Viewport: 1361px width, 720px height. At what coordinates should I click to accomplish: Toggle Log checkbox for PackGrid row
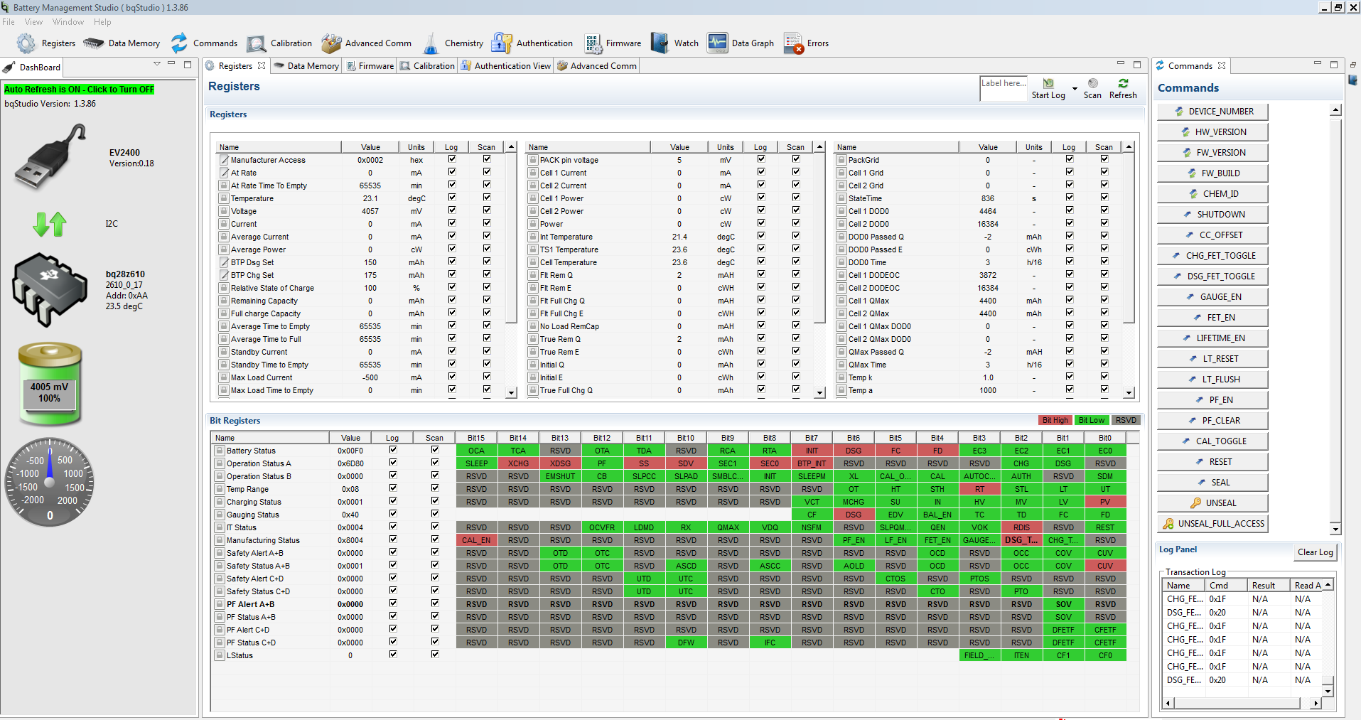(1070, 159)
